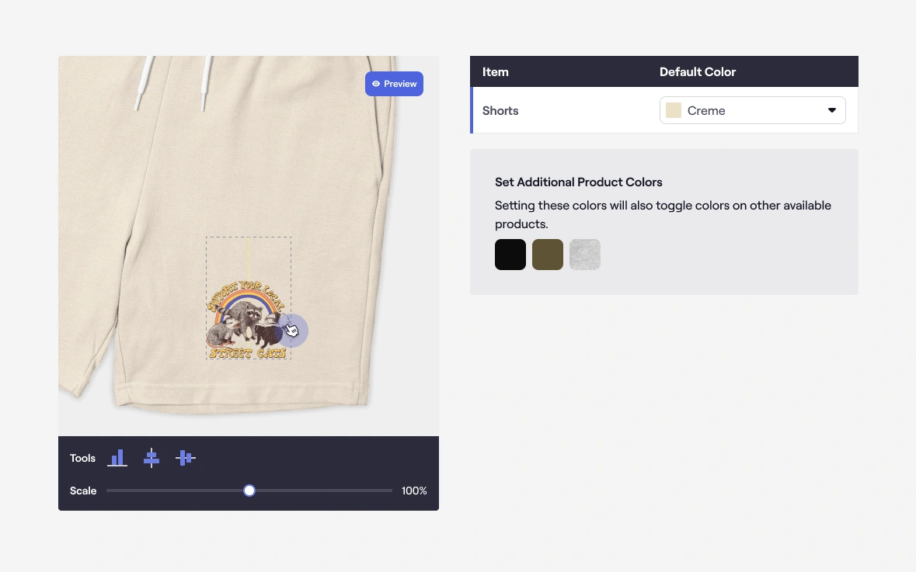
Task: Click the Default Color column header
Action: coord(697,71)
